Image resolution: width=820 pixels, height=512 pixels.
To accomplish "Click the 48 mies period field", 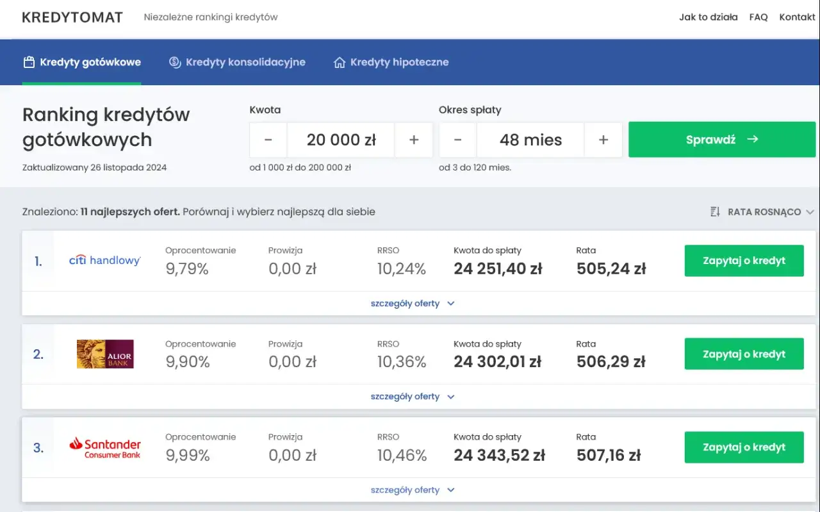I will (530, 140).
